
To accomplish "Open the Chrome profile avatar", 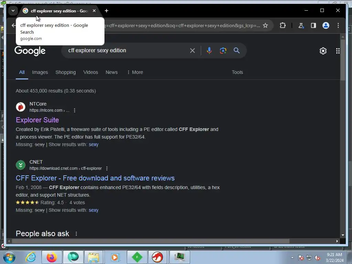I will (326, 25).
